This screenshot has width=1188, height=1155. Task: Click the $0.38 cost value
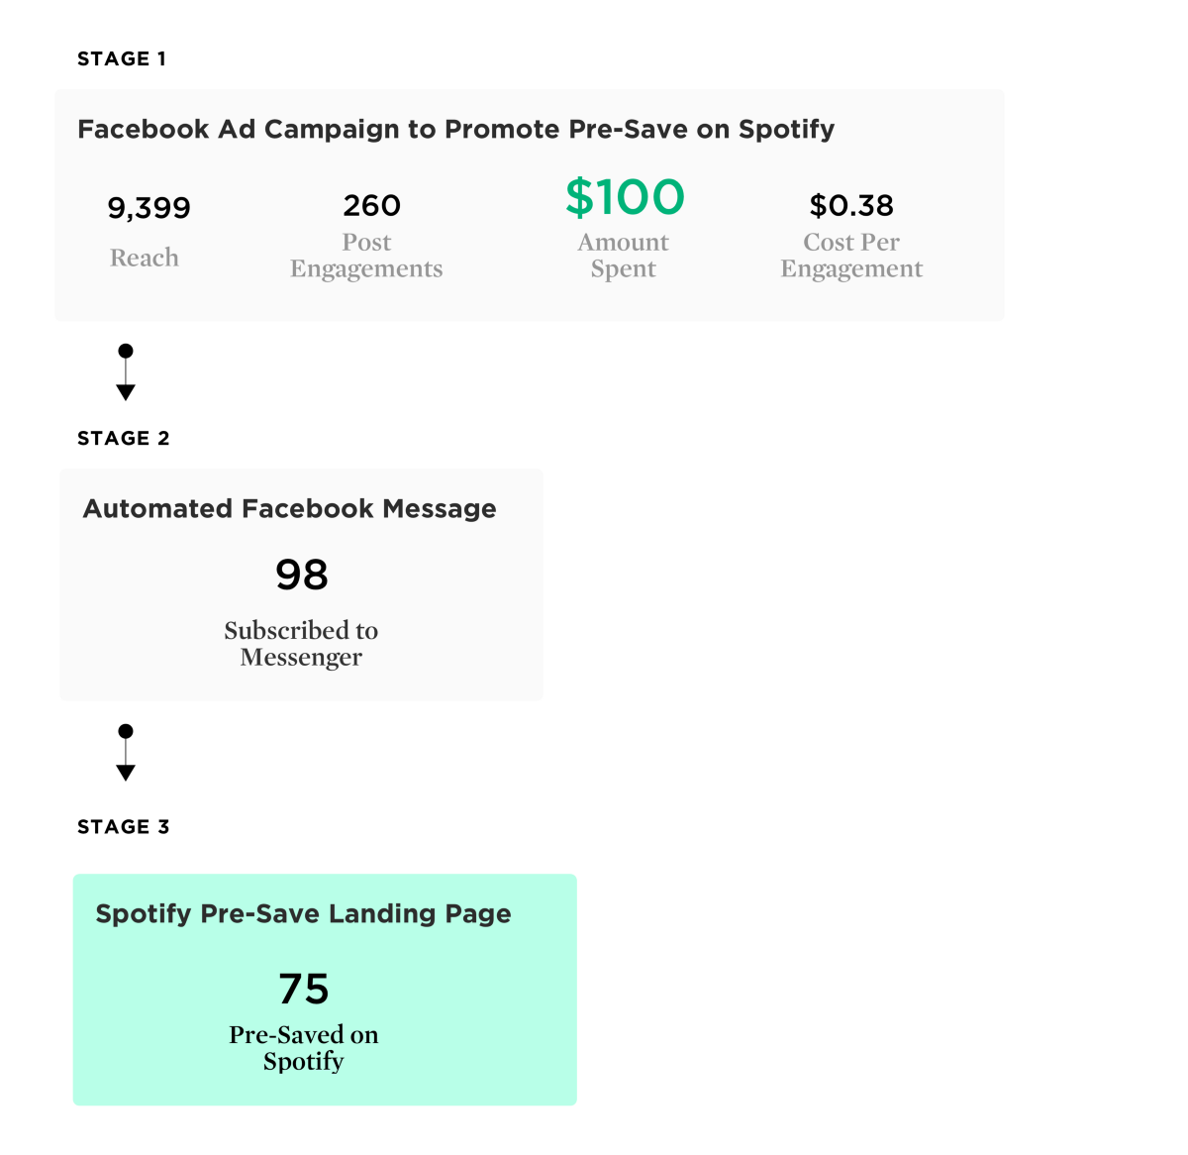coord(851,206)
